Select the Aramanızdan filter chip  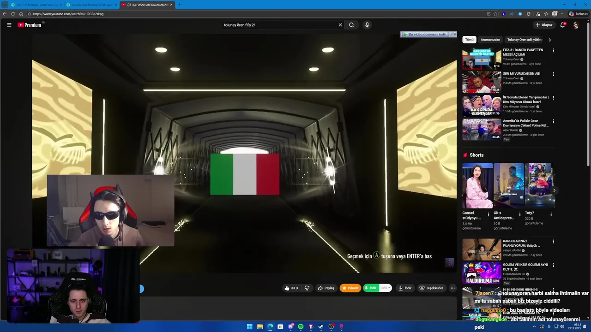[x=490, y=40]
